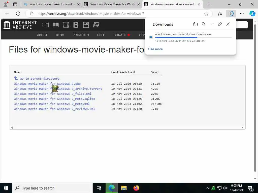This screenshot has width=258, height=193.
Task: Open the _meta.sqlite file link
Action: (x=54, y=99)
